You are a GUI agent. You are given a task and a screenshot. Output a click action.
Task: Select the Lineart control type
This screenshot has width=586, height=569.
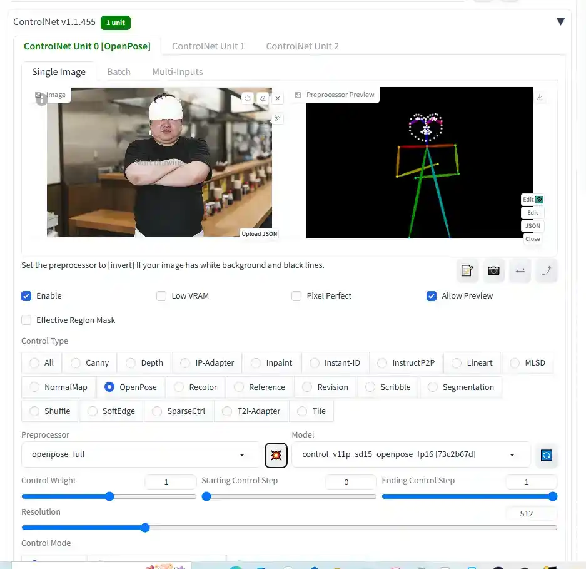472,363
